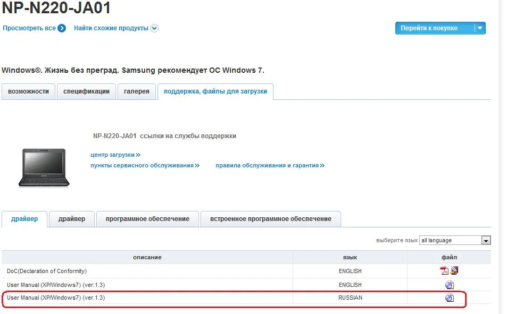This screenshot has width=506, height=314.
Task: Switch to галерея tab
Action: click(x=137, y=91)
